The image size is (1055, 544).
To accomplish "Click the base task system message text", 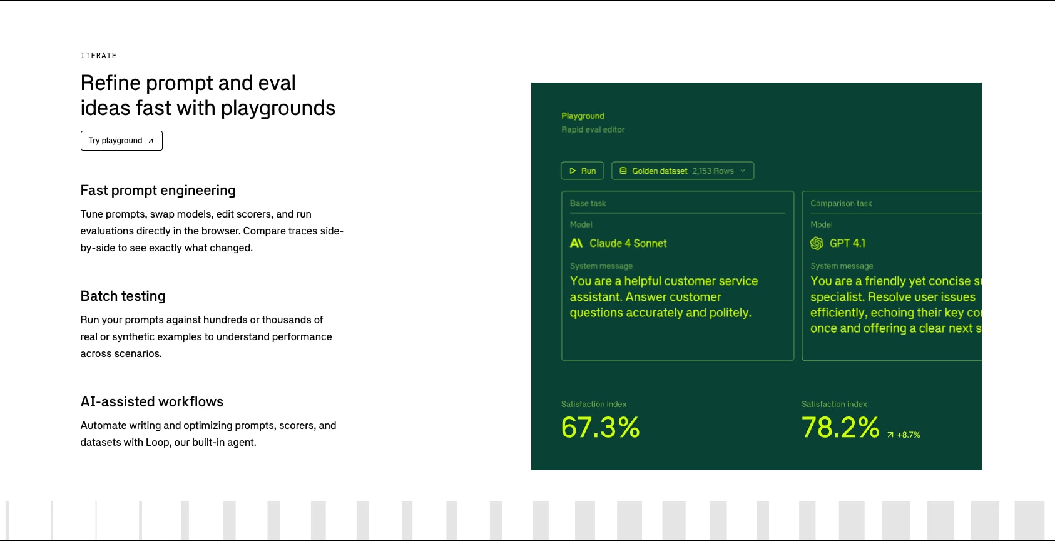I will (664, 297).
